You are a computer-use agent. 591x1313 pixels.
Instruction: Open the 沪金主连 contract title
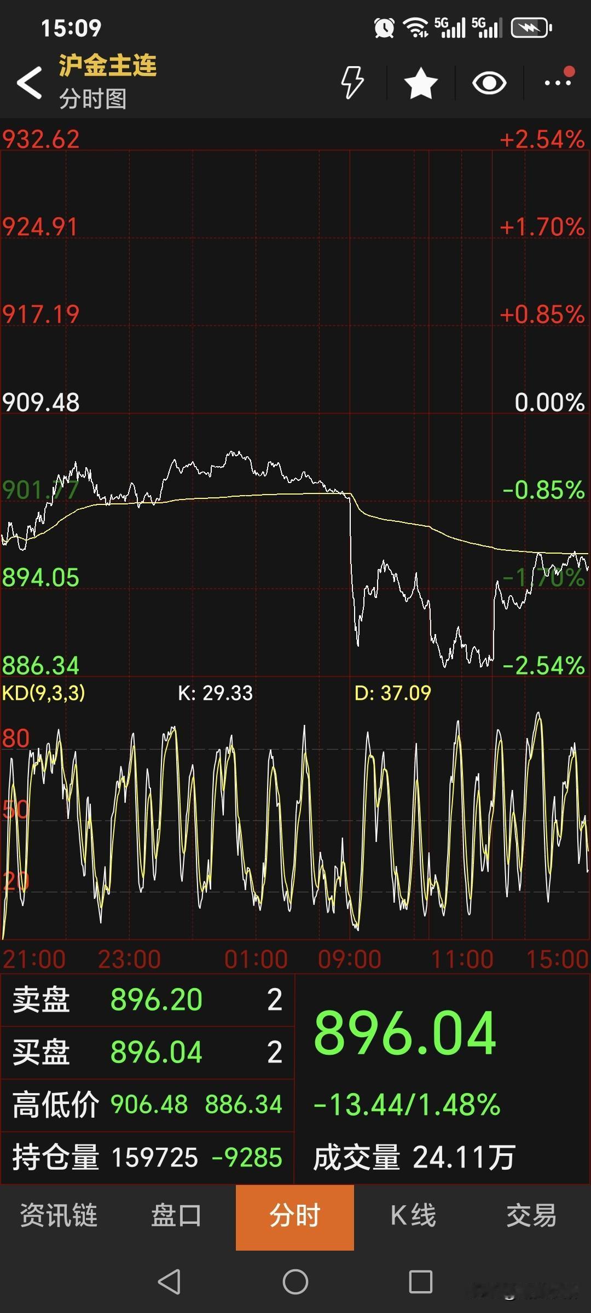click(x=108, y=66)
